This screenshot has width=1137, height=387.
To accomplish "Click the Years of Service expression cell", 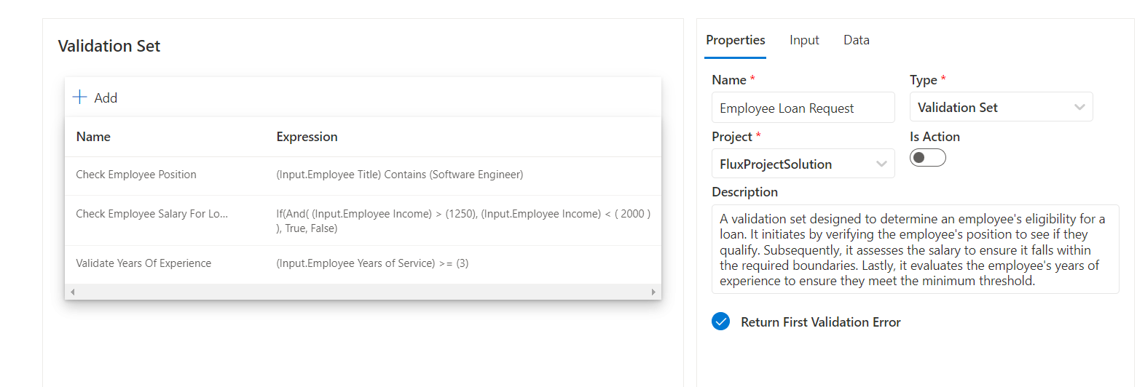I will tap(372, 263).
